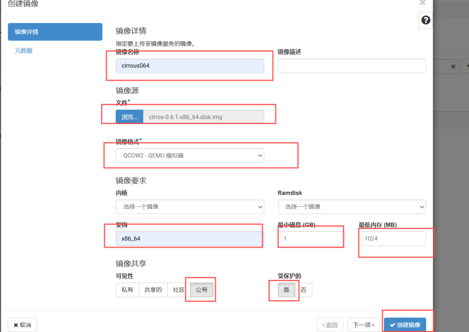Set protected to 是

(287, 290)
